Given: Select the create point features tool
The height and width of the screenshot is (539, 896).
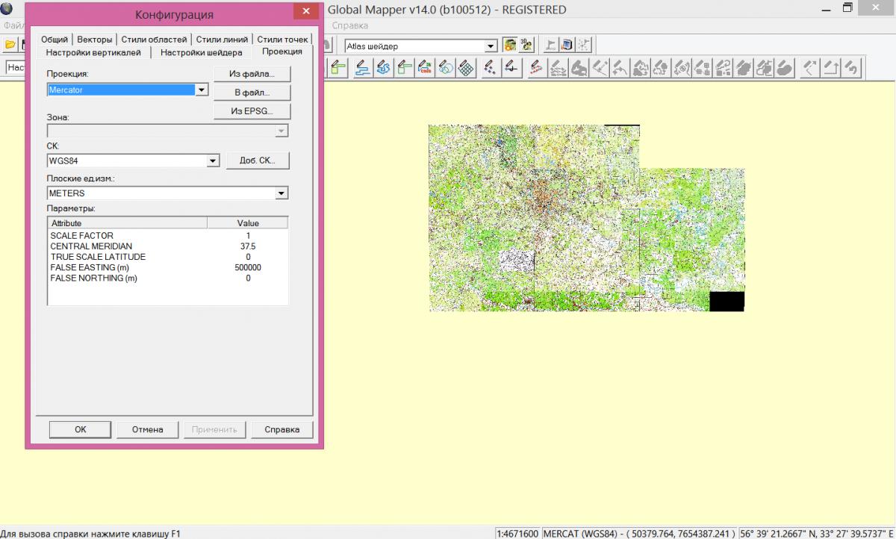Looking at the screenshot, I should click(x=490, y=69).
